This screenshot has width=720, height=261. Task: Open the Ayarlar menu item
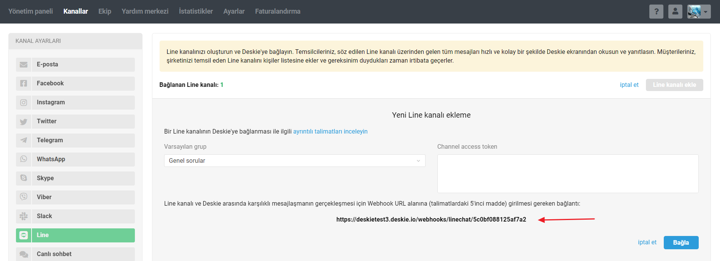tap(234, 11)
